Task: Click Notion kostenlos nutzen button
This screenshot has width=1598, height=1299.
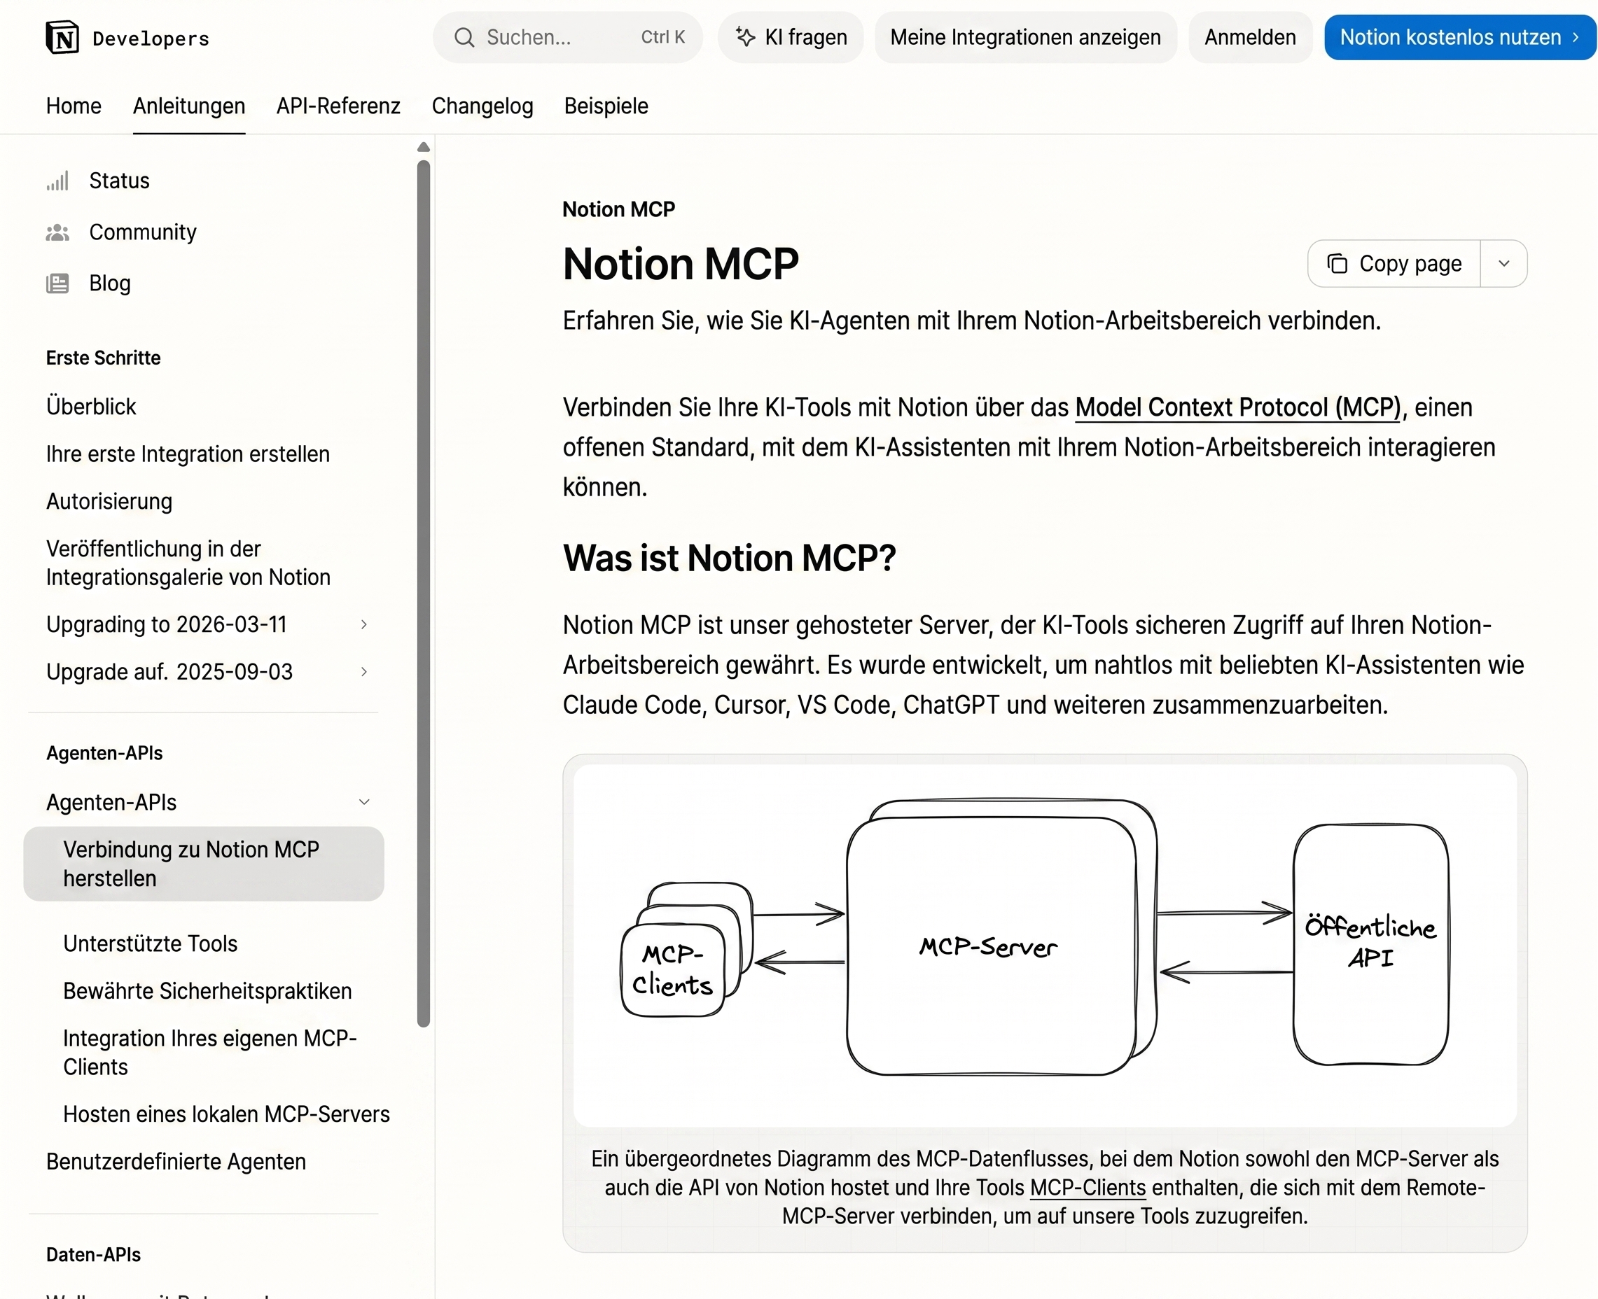Action: [x=1459, y=36]
